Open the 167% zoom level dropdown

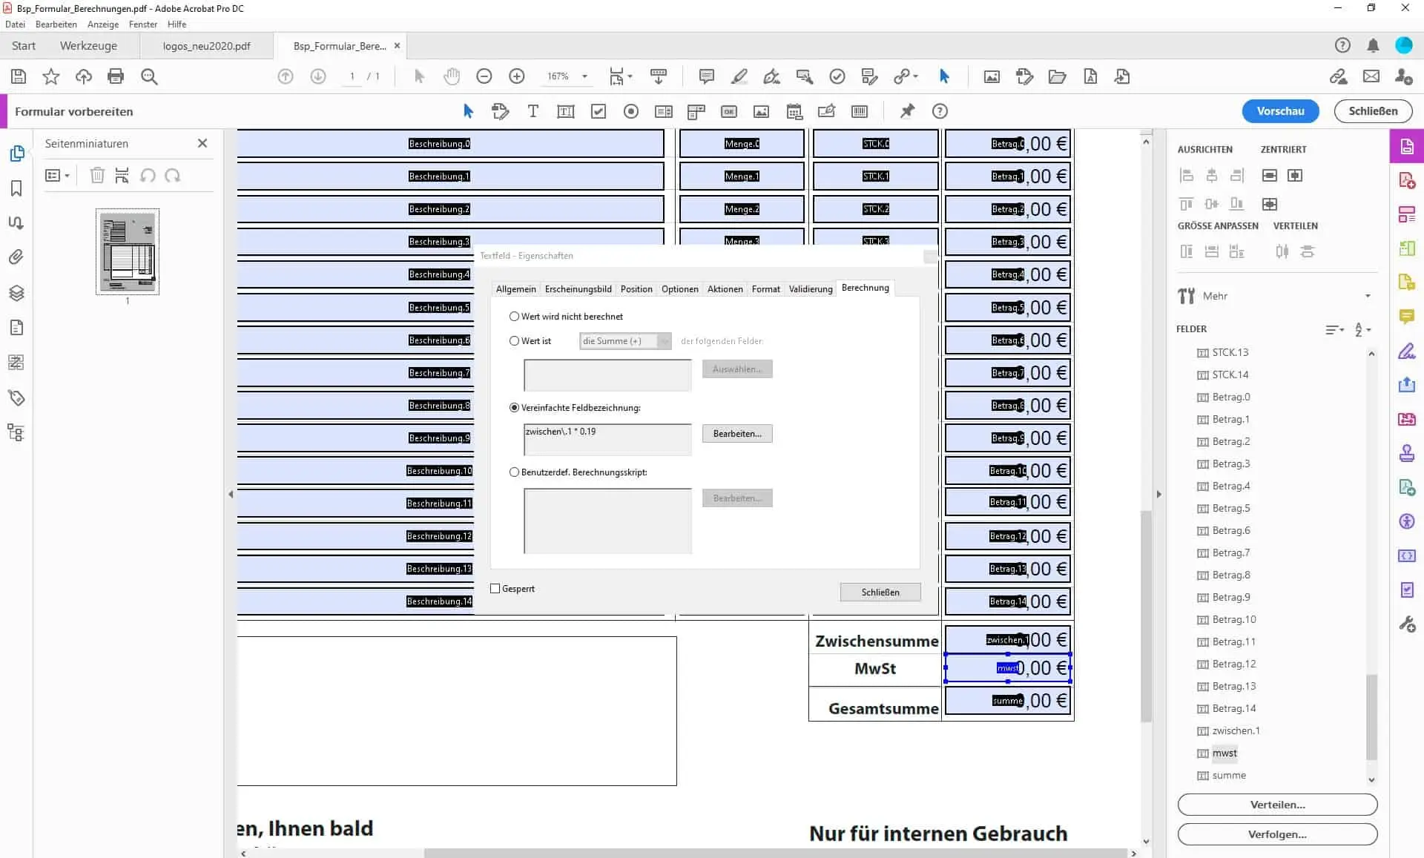[584, 76]
